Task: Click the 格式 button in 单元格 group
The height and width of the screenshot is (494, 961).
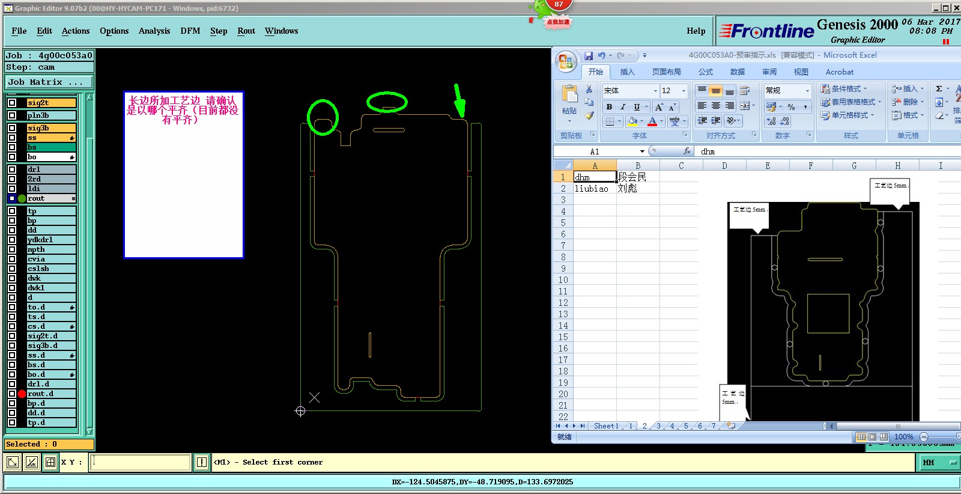Action: (x=908, y=115)
